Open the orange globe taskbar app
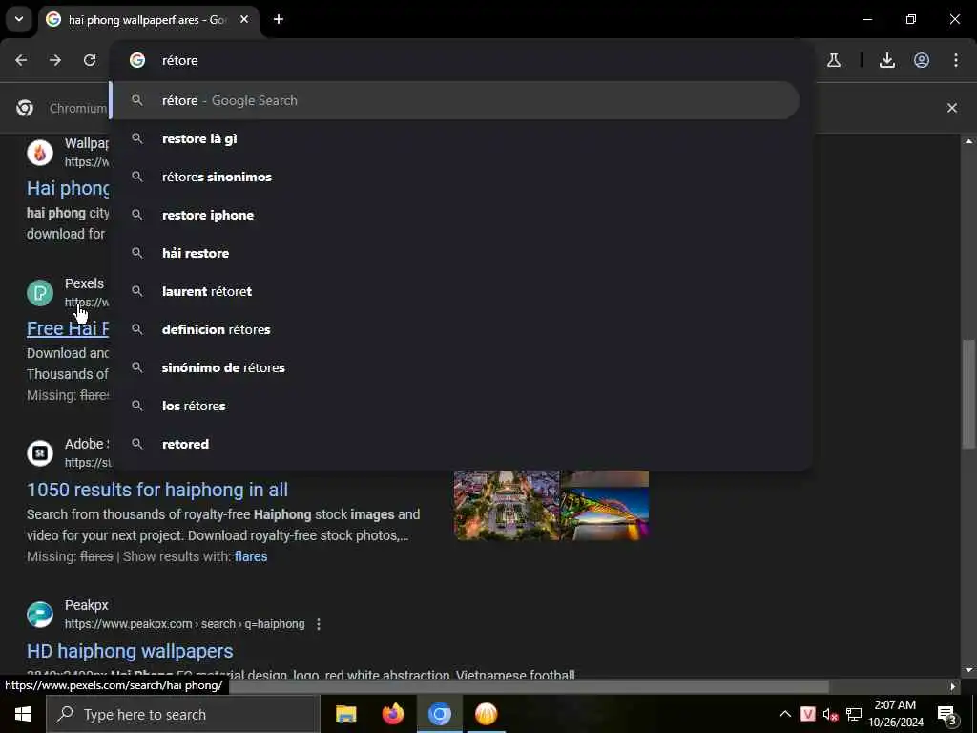This screenshot has height=733, width=977. [486, 714]
